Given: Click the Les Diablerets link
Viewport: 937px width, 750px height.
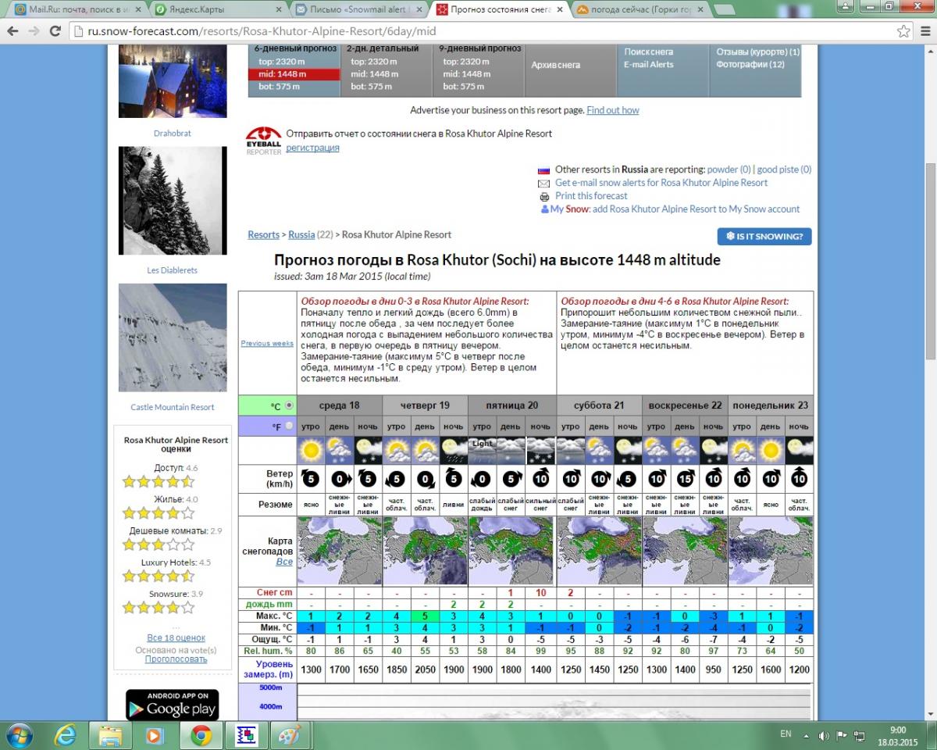Looking at the screenshot, I should click(172, 270).
